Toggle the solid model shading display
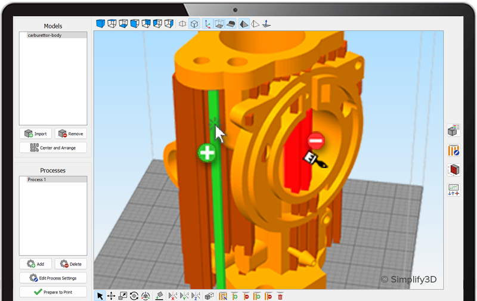 [x=243, y=24]
